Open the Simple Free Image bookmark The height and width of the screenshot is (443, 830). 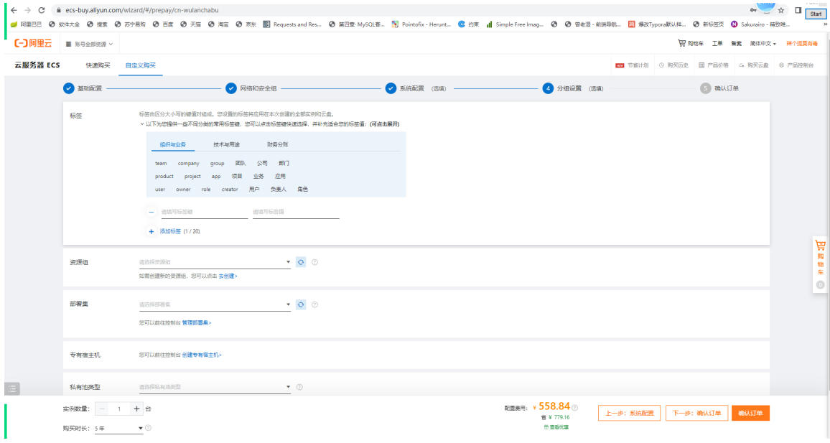[515, 24]
